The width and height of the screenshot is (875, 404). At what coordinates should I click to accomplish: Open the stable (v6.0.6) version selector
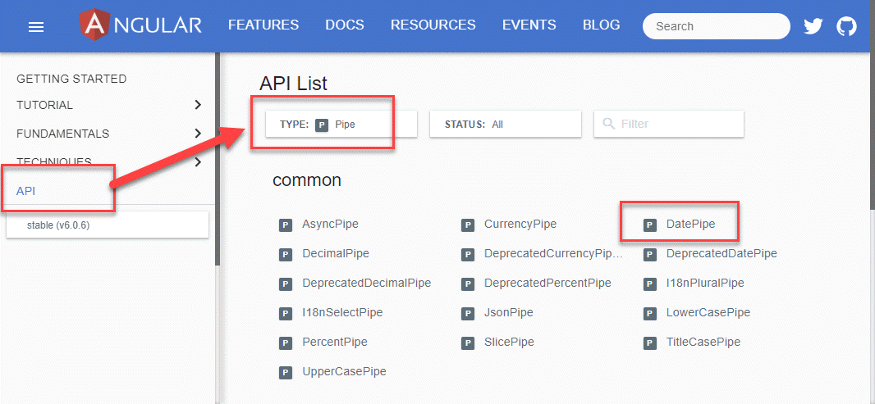click(x=107, y=225)
